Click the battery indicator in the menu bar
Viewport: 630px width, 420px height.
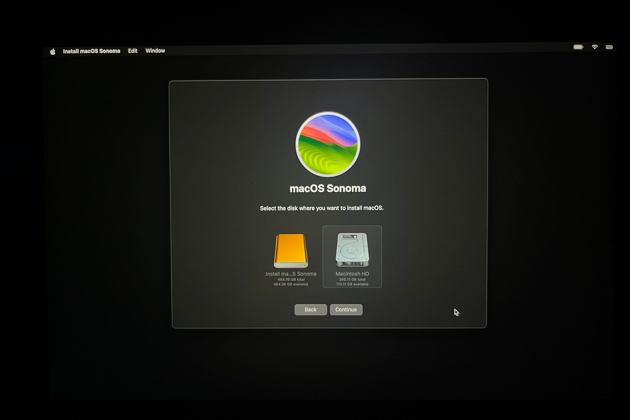pos(578,47)
